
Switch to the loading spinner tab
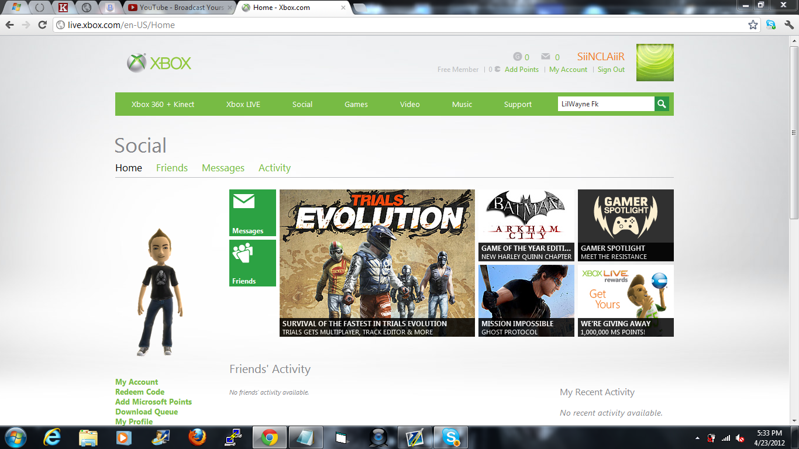pos(40,8)
